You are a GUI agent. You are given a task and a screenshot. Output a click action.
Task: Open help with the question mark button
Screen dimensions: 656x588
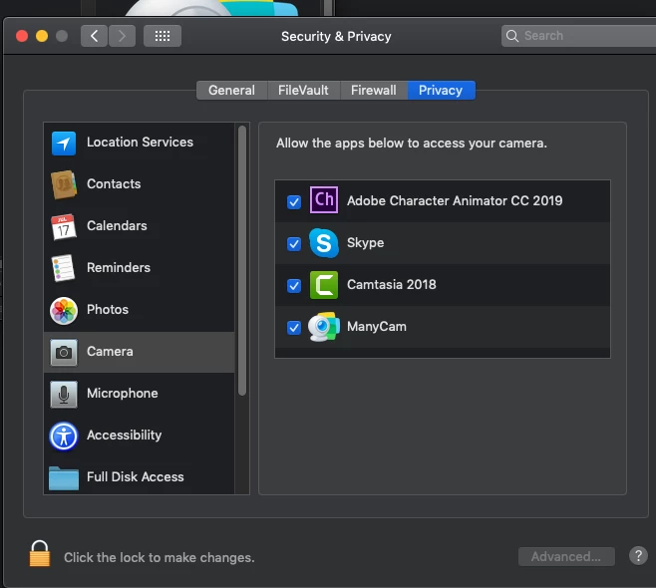(x=638, y=556)
